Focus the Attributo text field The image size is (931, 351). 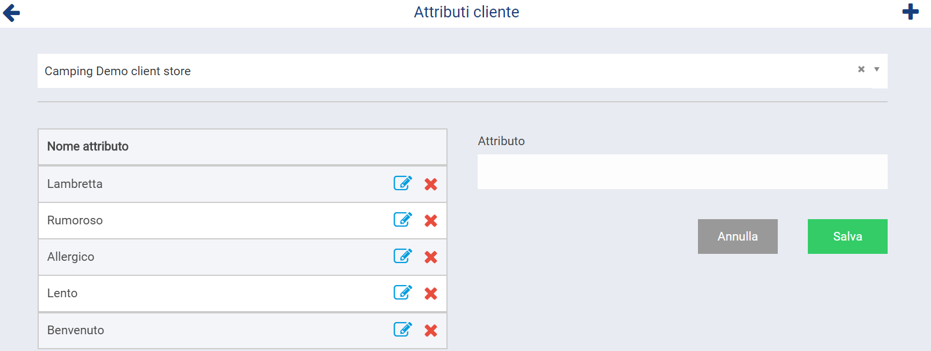click(682, 172)
